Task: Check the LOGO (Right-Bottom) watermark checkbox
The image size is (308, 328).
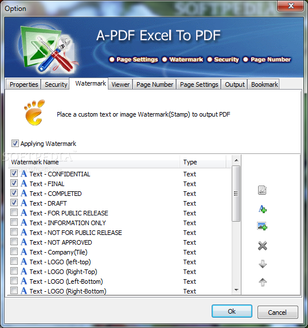Action: pos(14,291)
